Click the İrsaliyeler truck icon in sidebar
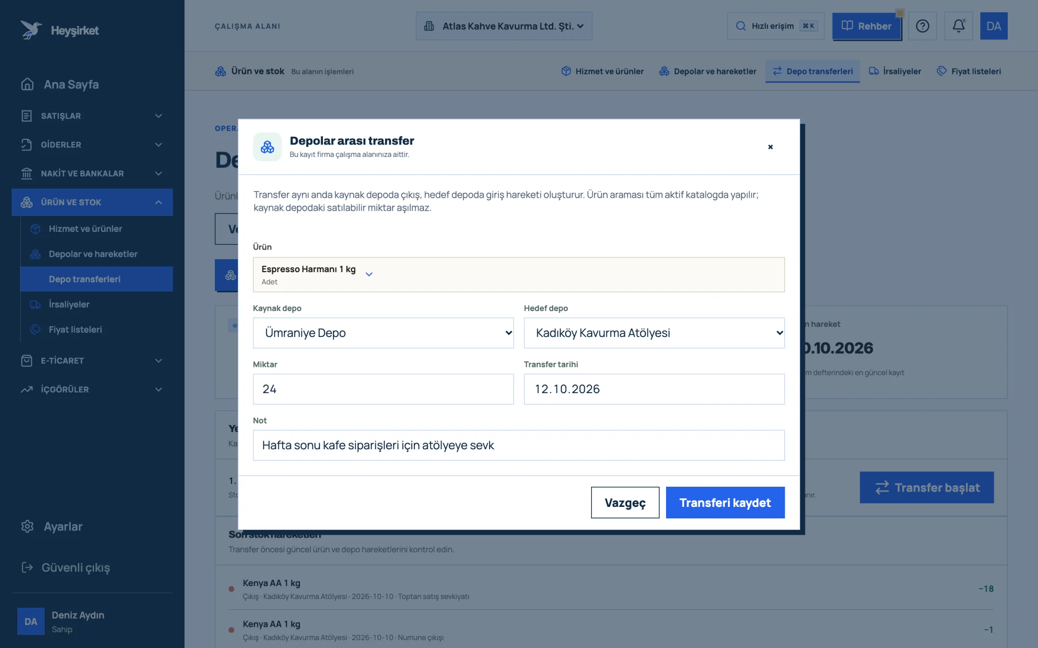 point(35,304)
